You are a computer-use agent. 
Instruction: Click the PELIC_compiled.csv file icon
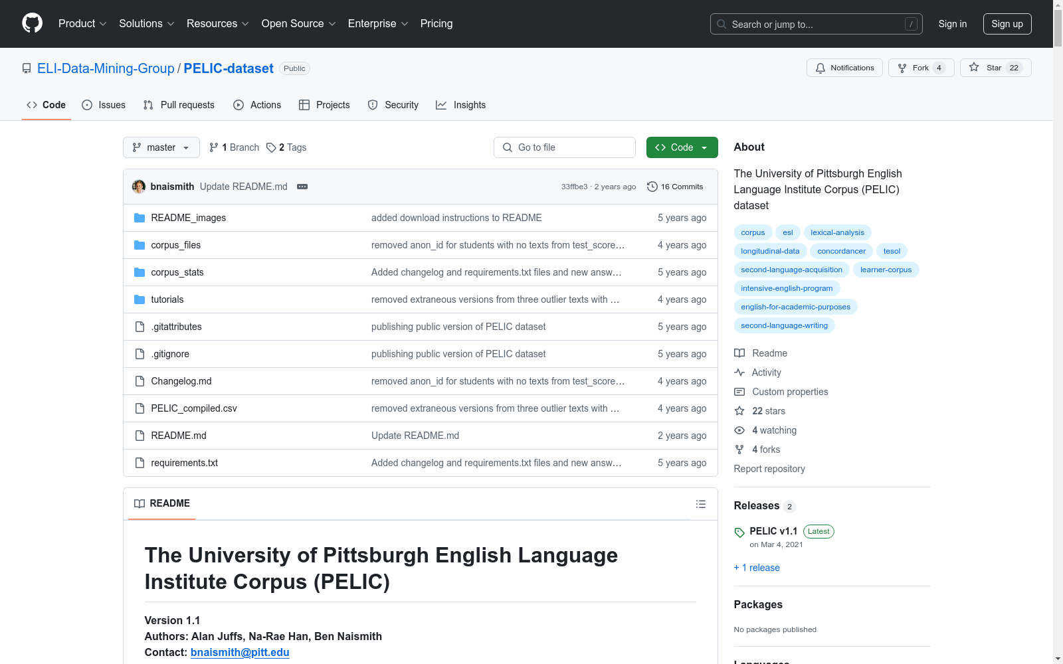point(140,408)
